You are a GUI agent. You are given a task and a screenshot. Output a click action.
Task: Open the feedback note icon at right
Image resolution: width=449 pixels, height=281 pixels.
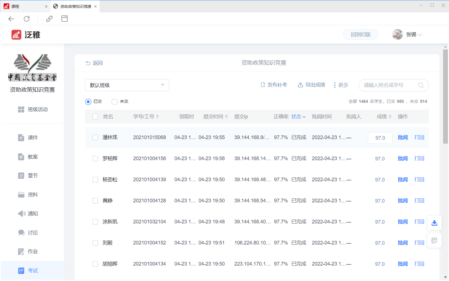(434, 241)
